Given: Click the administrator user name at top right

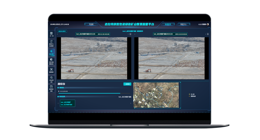Looking at the screenshot, I should [204, 24].
